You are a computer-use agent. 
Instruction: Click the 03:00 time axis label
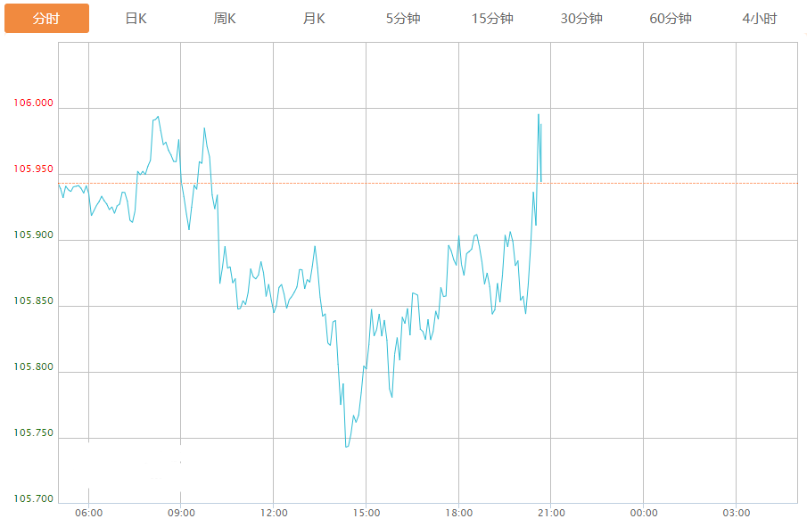(x=736, y=513)
